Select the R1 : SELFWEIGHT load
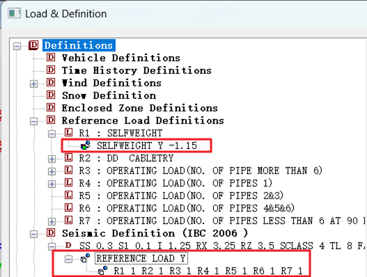This screenshot has width=367, height=277. click(x=120, y=133)
